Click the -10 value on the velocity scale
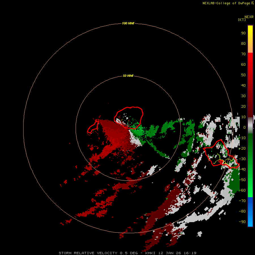Screen dimensions: 255x255 coord(242,138)
